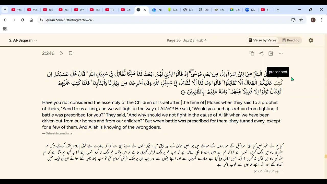Open the Chrome profile F avatar

click(x=313, y=20)
